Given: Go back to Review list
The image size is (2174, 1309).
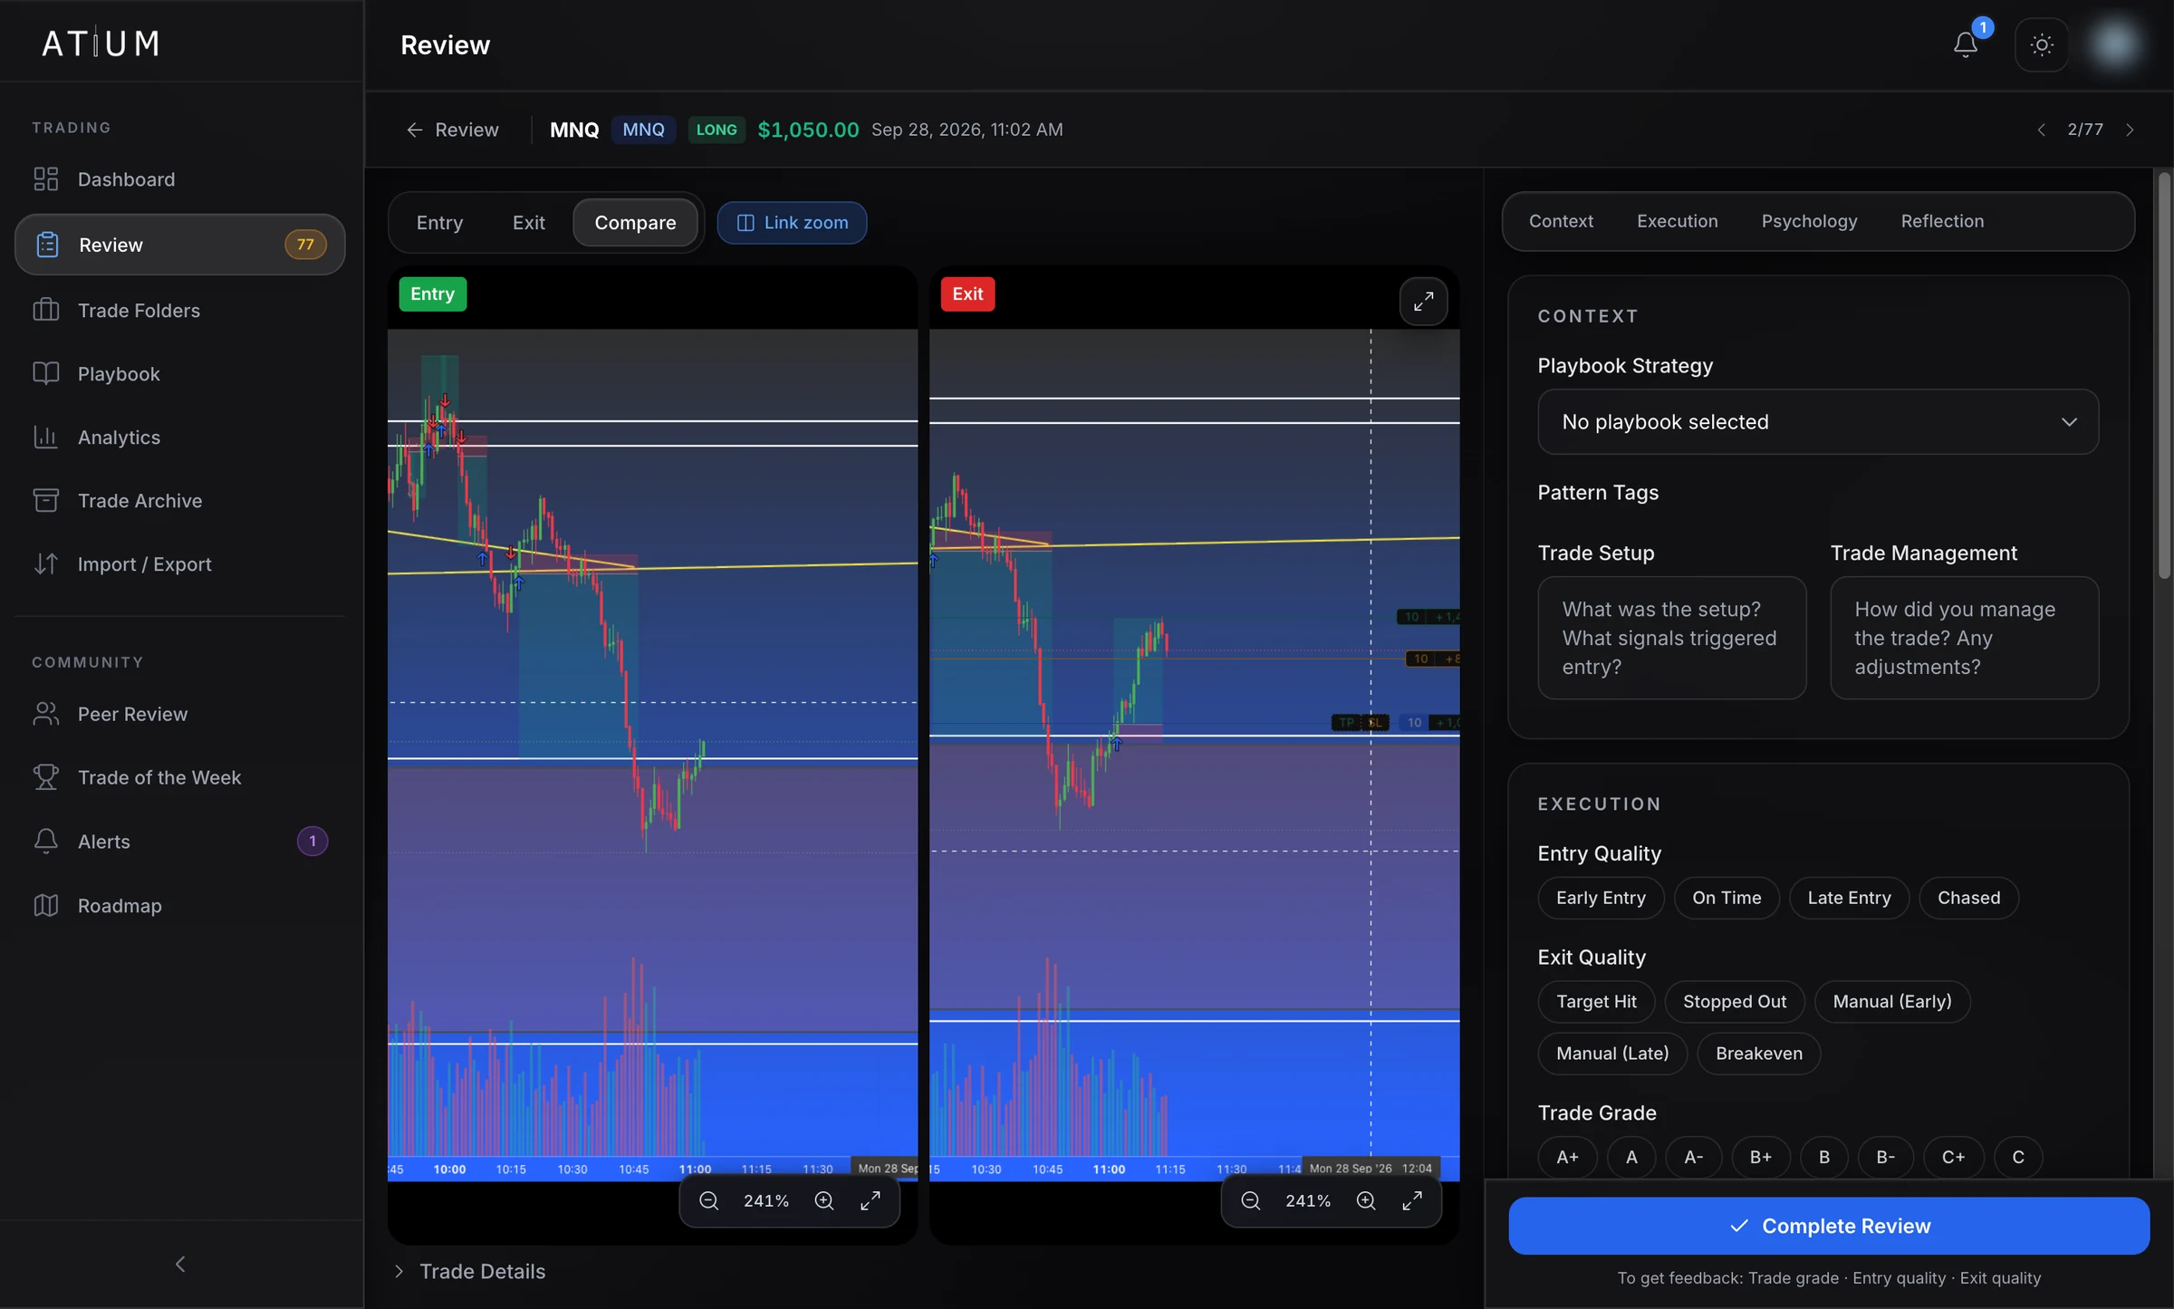Looking at the screenshot, I should (x=452, y=130).
